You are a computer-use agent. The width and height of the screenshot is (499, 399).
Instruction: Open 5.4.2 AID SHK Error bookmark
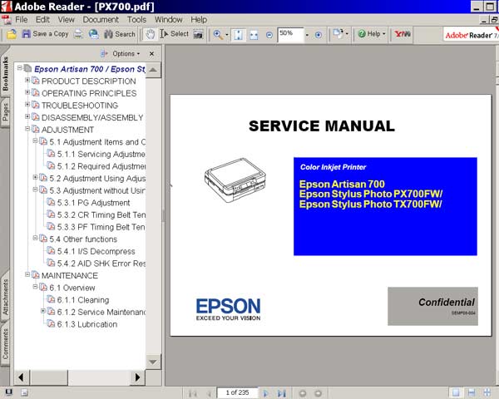(x=101, y=264)
